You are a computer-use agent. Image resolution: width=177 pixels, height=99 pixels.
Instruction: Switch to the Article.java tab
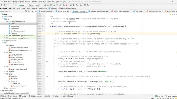click(139, 11)
